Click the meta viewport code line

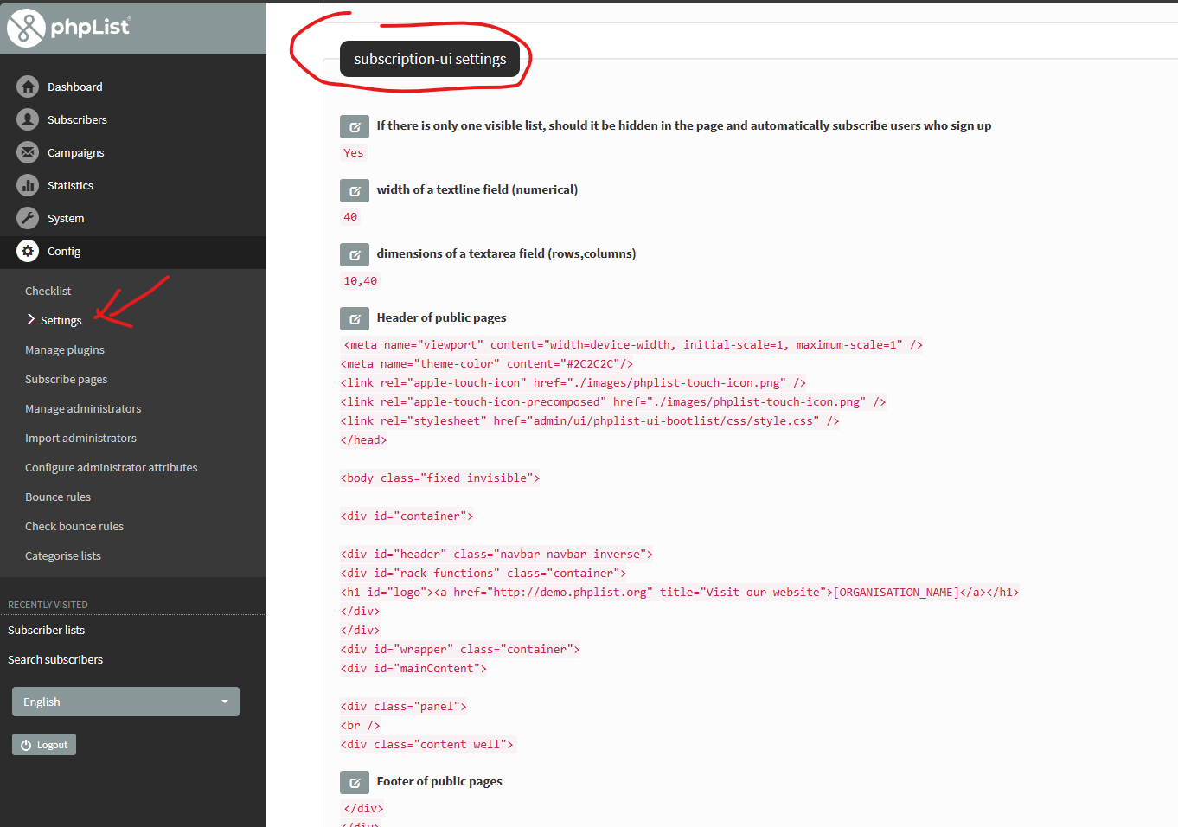coord(633,345)
